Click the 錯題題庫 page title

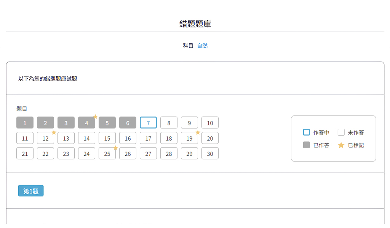click(195, 24)
